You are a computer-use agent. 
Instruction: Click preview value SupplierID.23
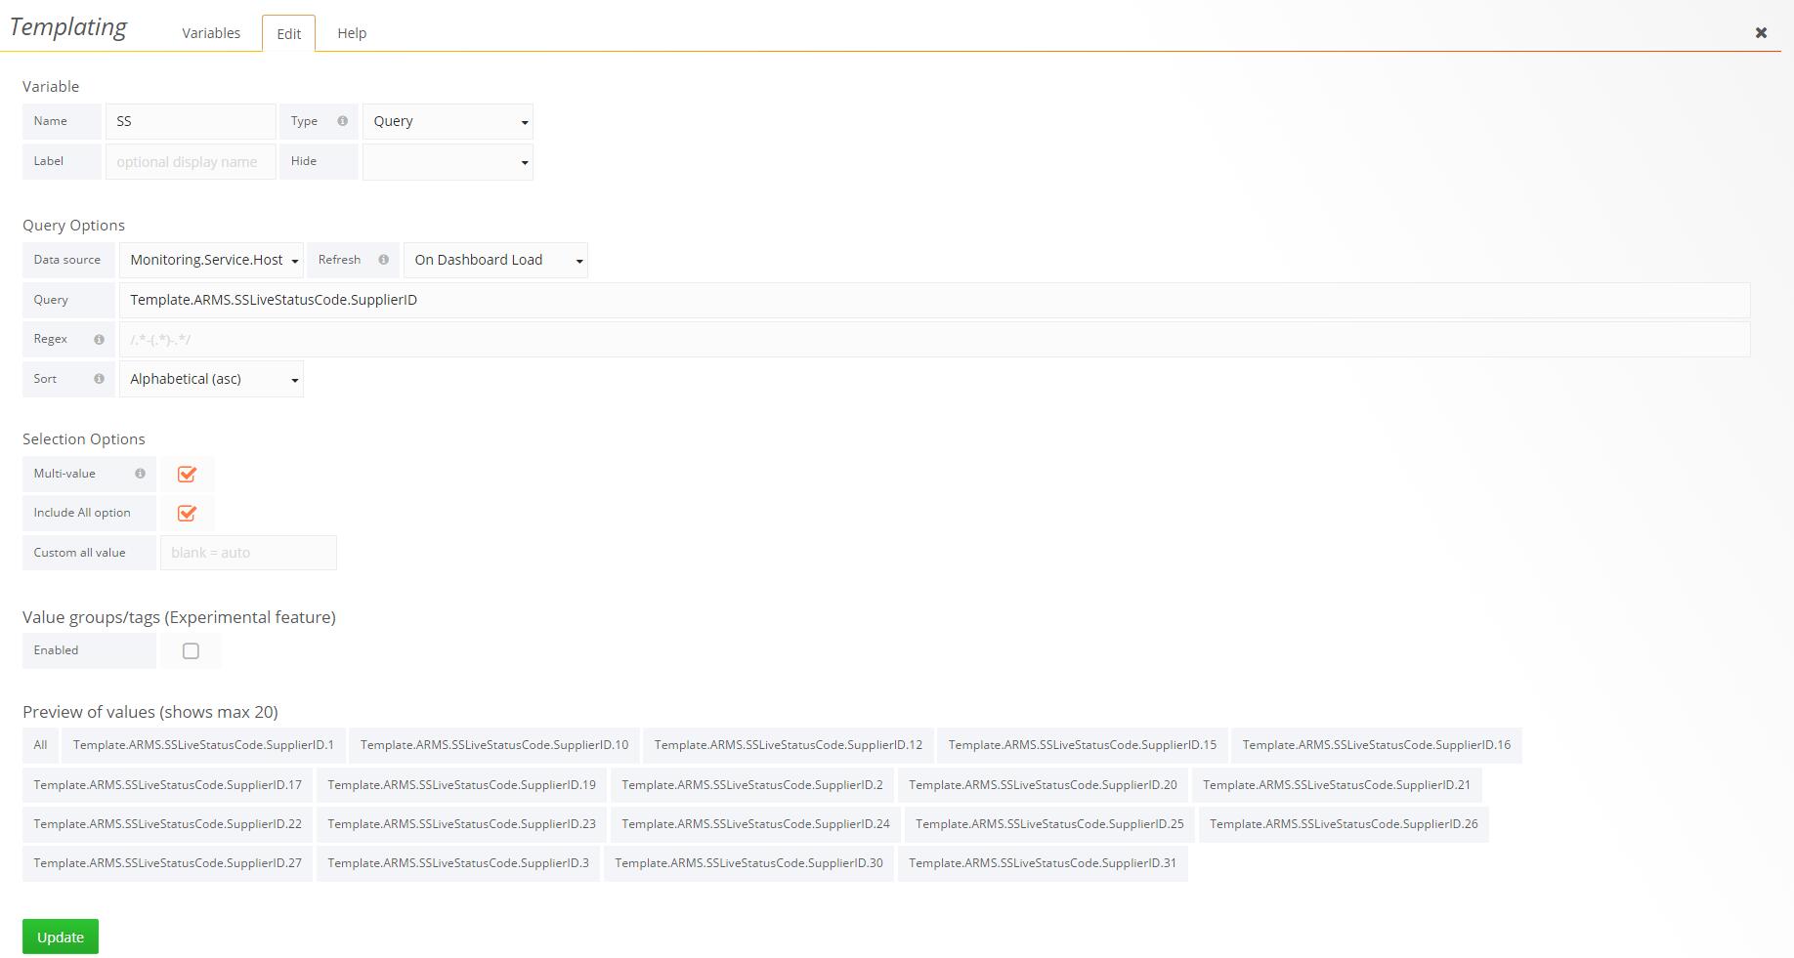pyautogui.click(x=461, y=824)
